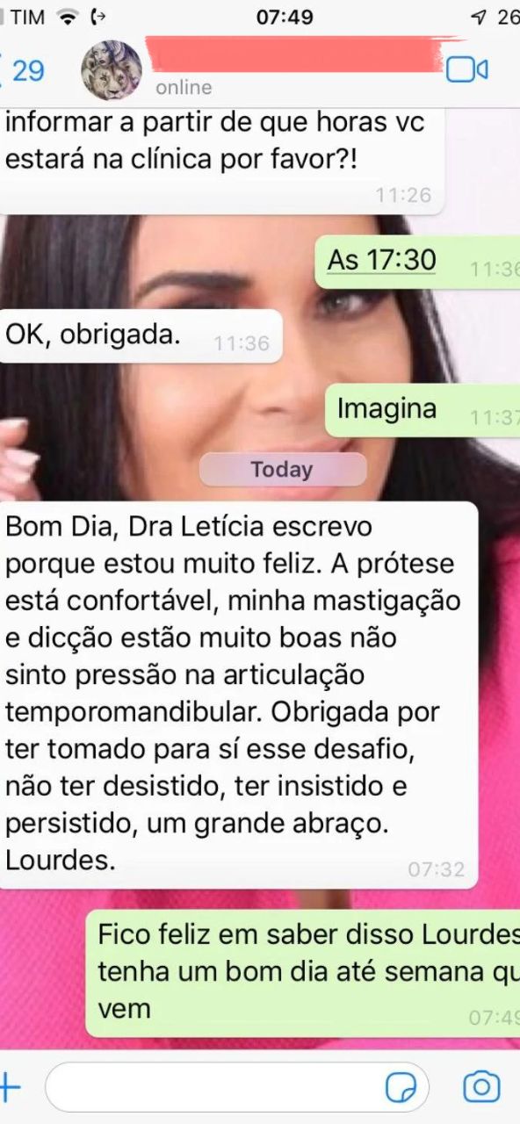Screen dimensions: 520x1124
Task: Open the sticker picker in the text field
Action: point(401,1088)
